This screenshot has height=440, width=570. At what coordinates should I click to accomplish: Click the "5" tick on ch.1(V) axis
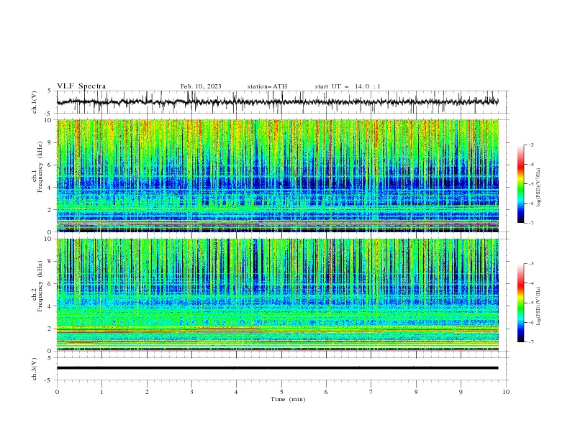pos(50,91)
